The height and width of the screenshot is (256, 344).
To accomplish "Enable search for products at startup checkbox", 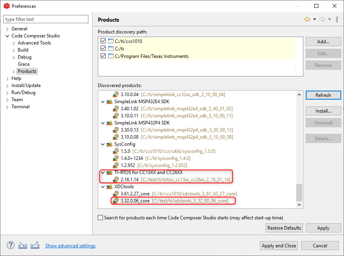I will point(100,218).
